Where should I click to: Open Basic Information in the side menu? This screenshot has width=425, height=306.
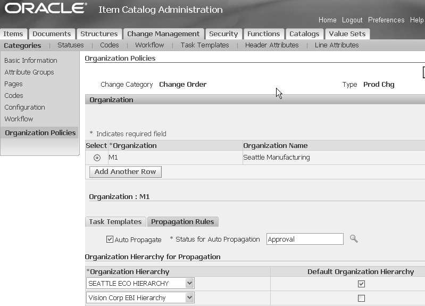pyautogui.click(x=31, y=61)
